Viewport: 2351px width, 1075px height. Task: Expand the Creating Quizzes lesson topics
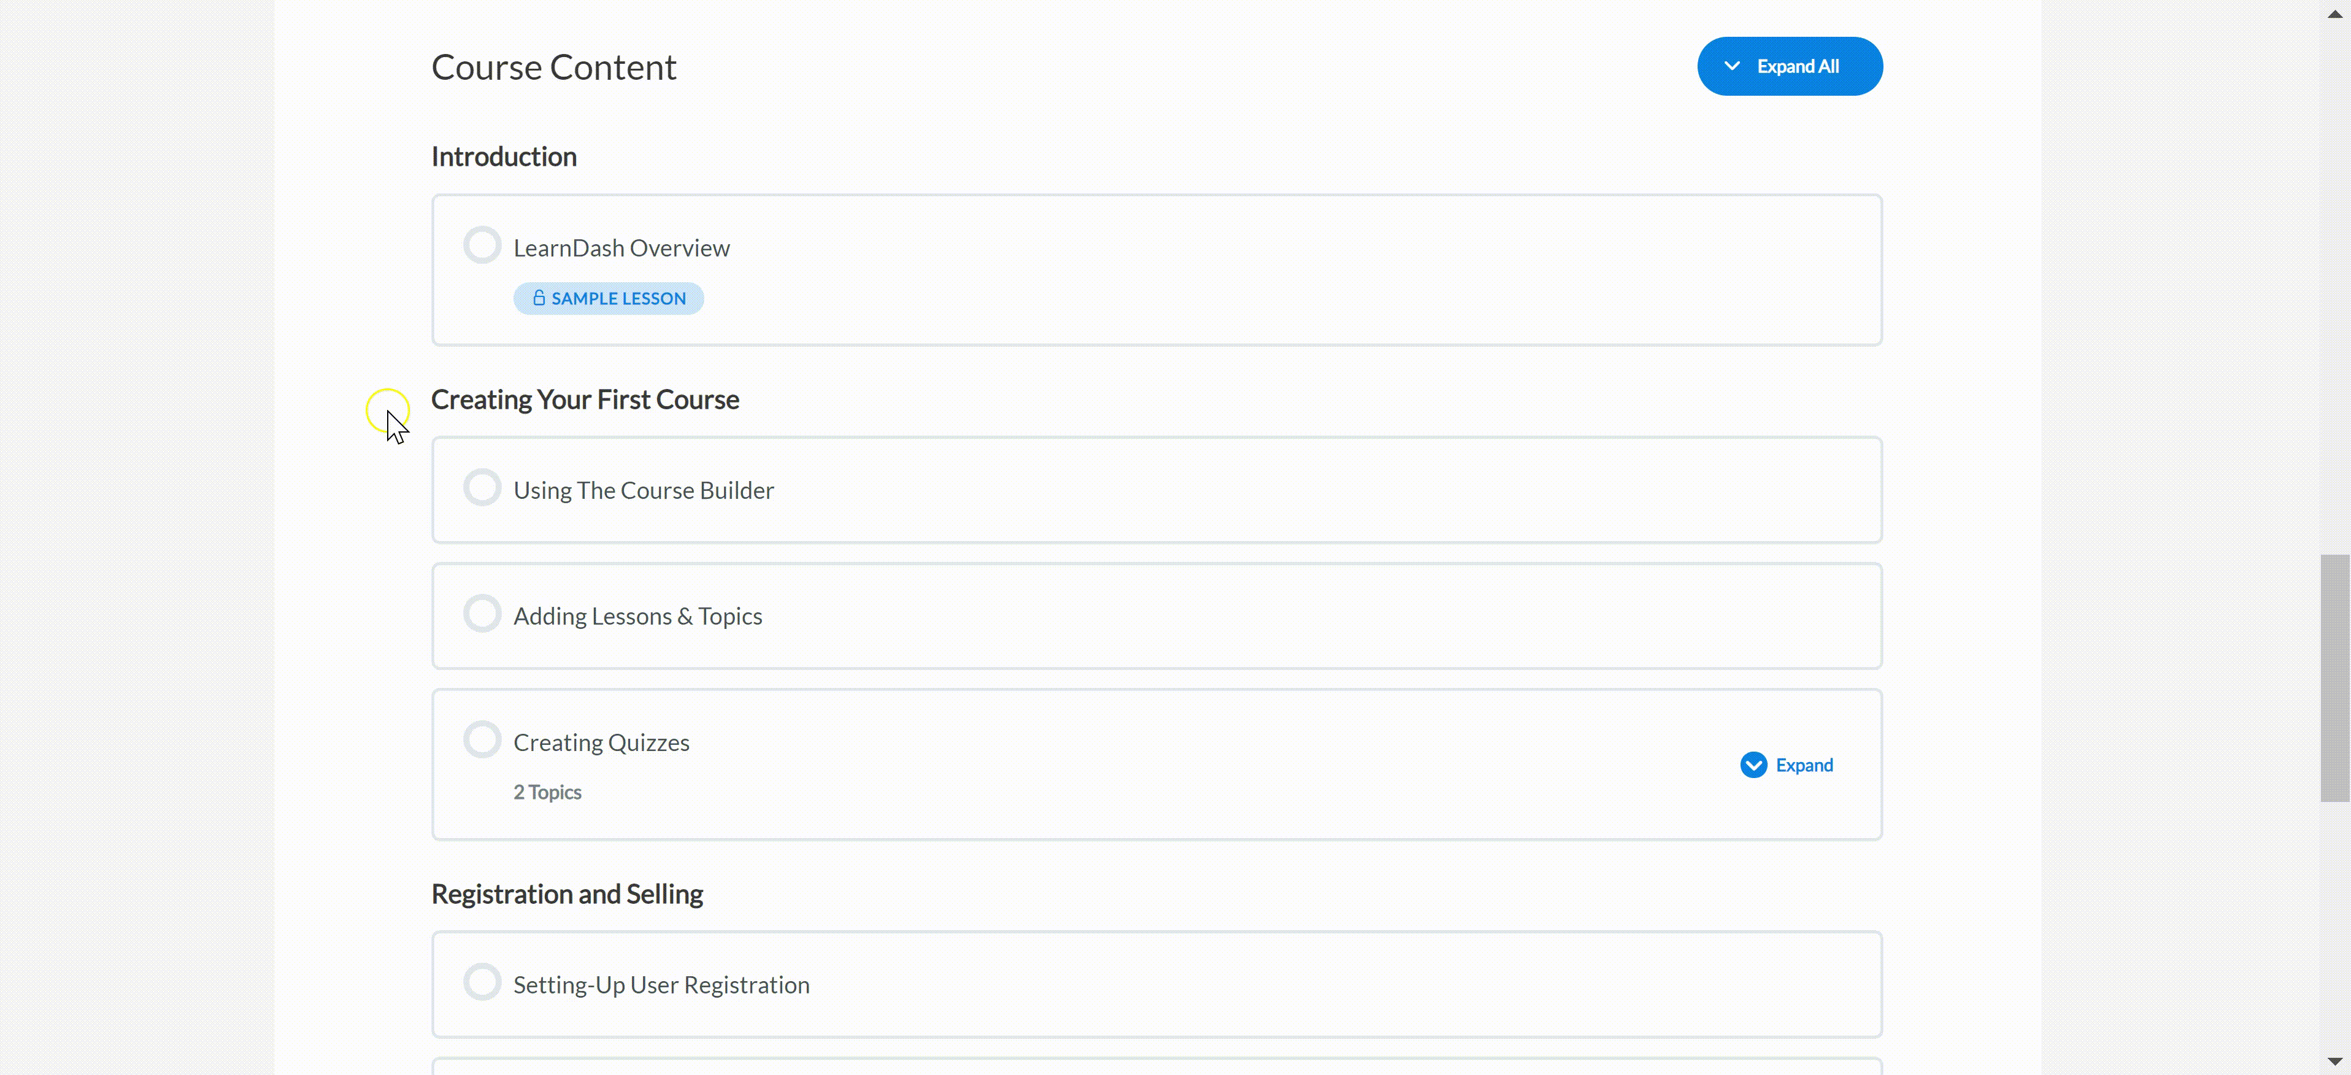click(1786, 765)
